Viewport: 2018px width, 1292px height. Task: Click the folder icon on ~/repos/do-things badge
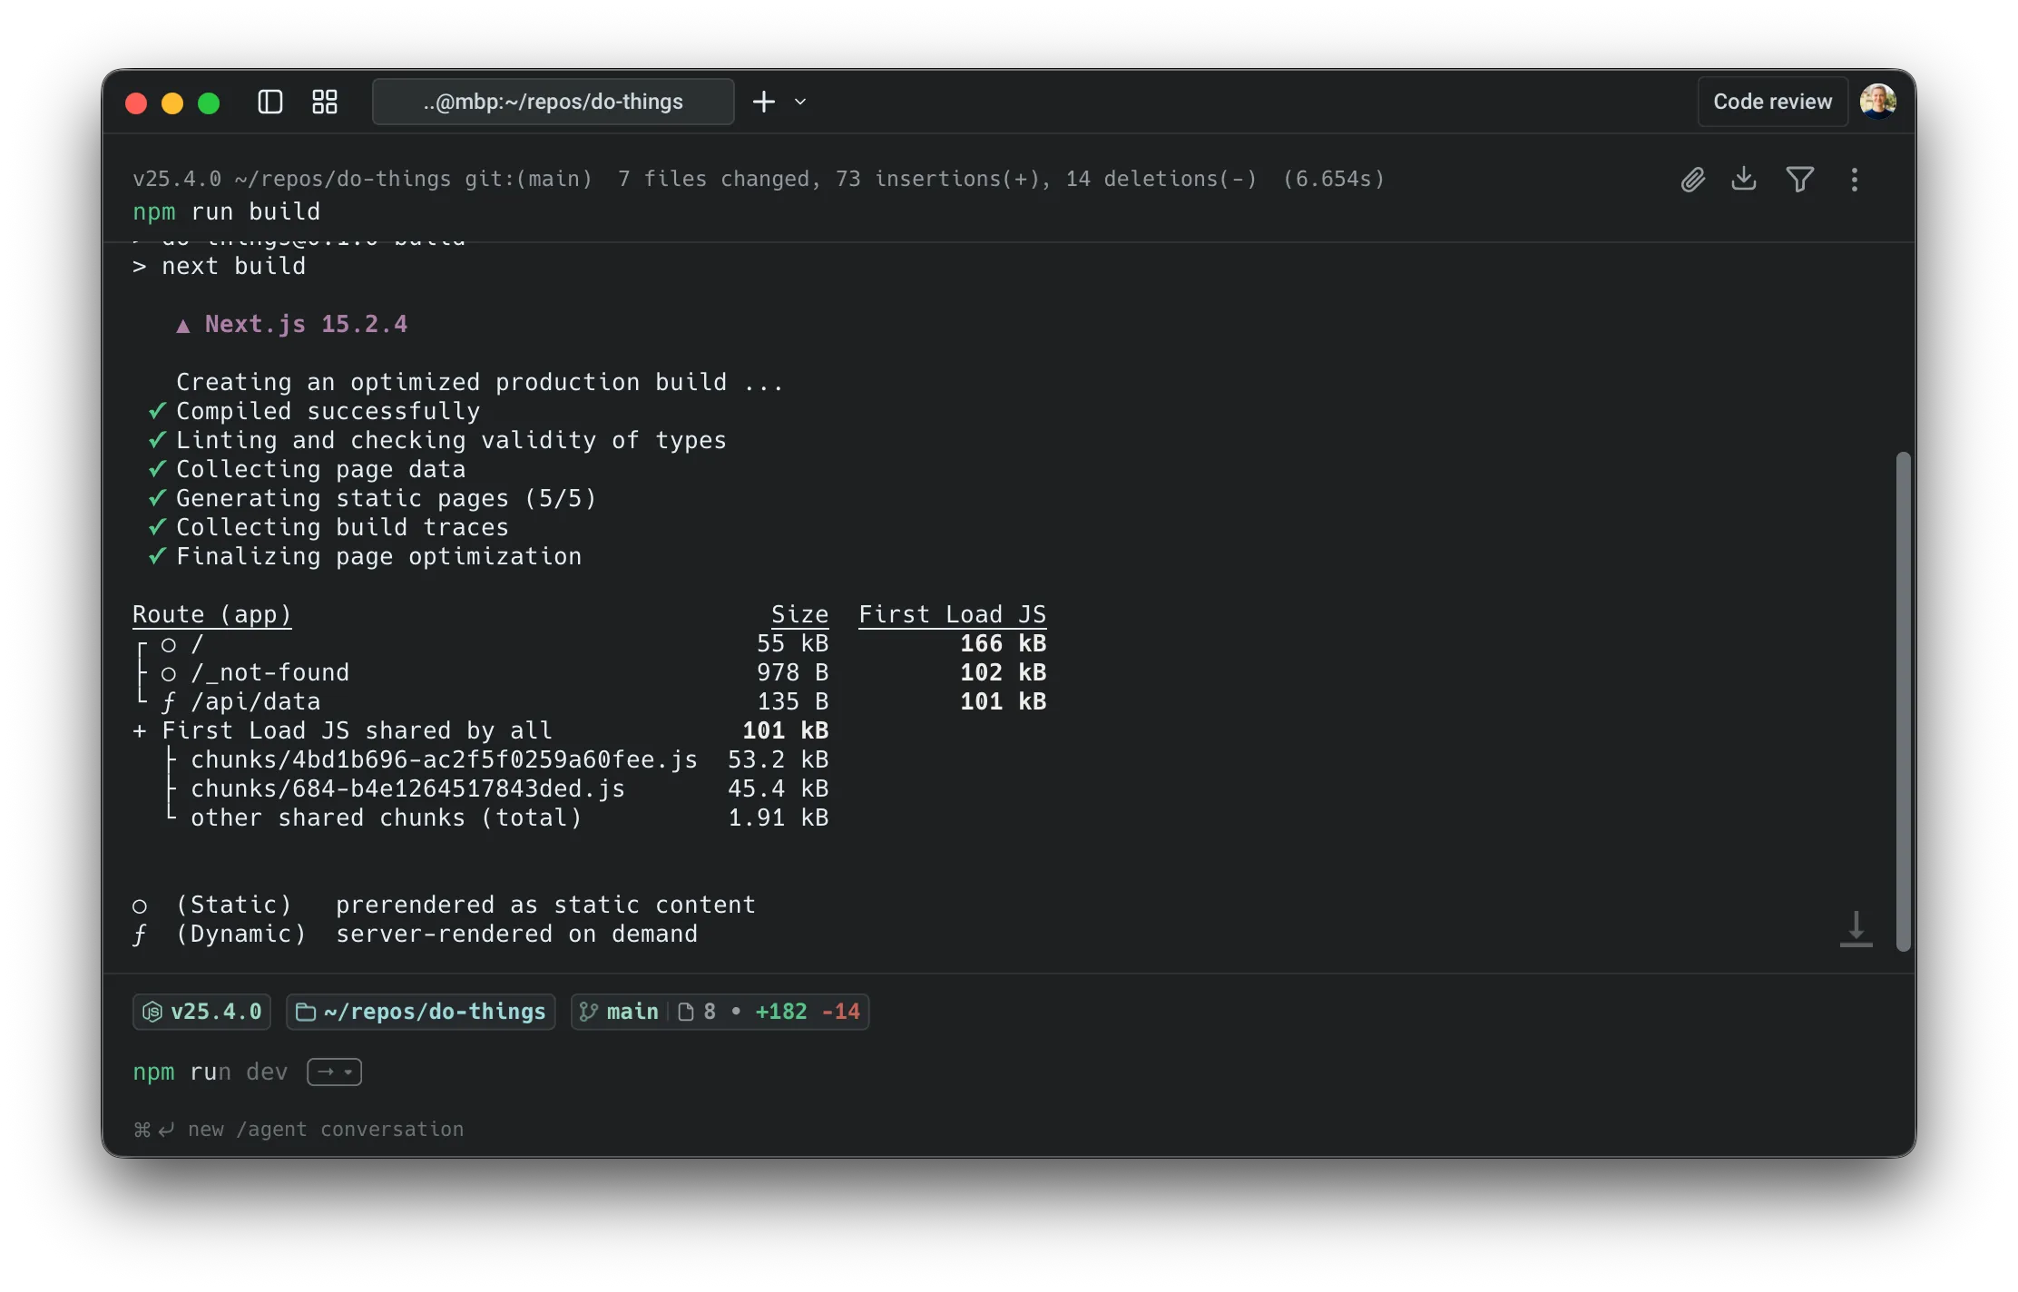click(306, 1012)
